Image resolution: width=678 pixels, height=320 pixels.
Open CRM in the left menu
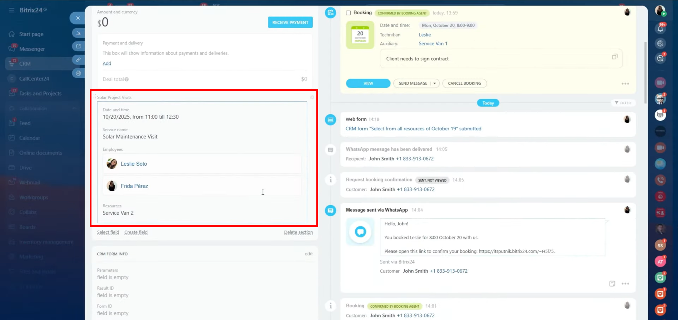tap(25, 64)
